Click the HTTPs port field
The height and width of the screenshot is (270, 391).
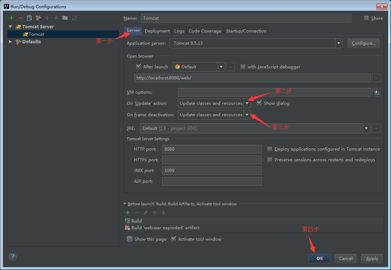212,159
